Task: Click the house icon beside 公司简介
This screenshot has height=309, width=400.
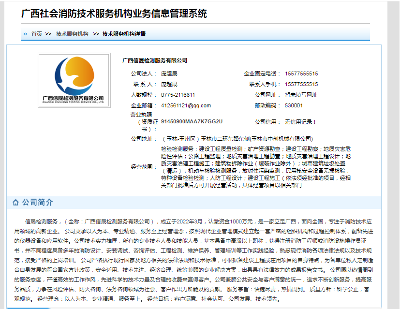Action: pyautogui.click(x=15, y=202)
